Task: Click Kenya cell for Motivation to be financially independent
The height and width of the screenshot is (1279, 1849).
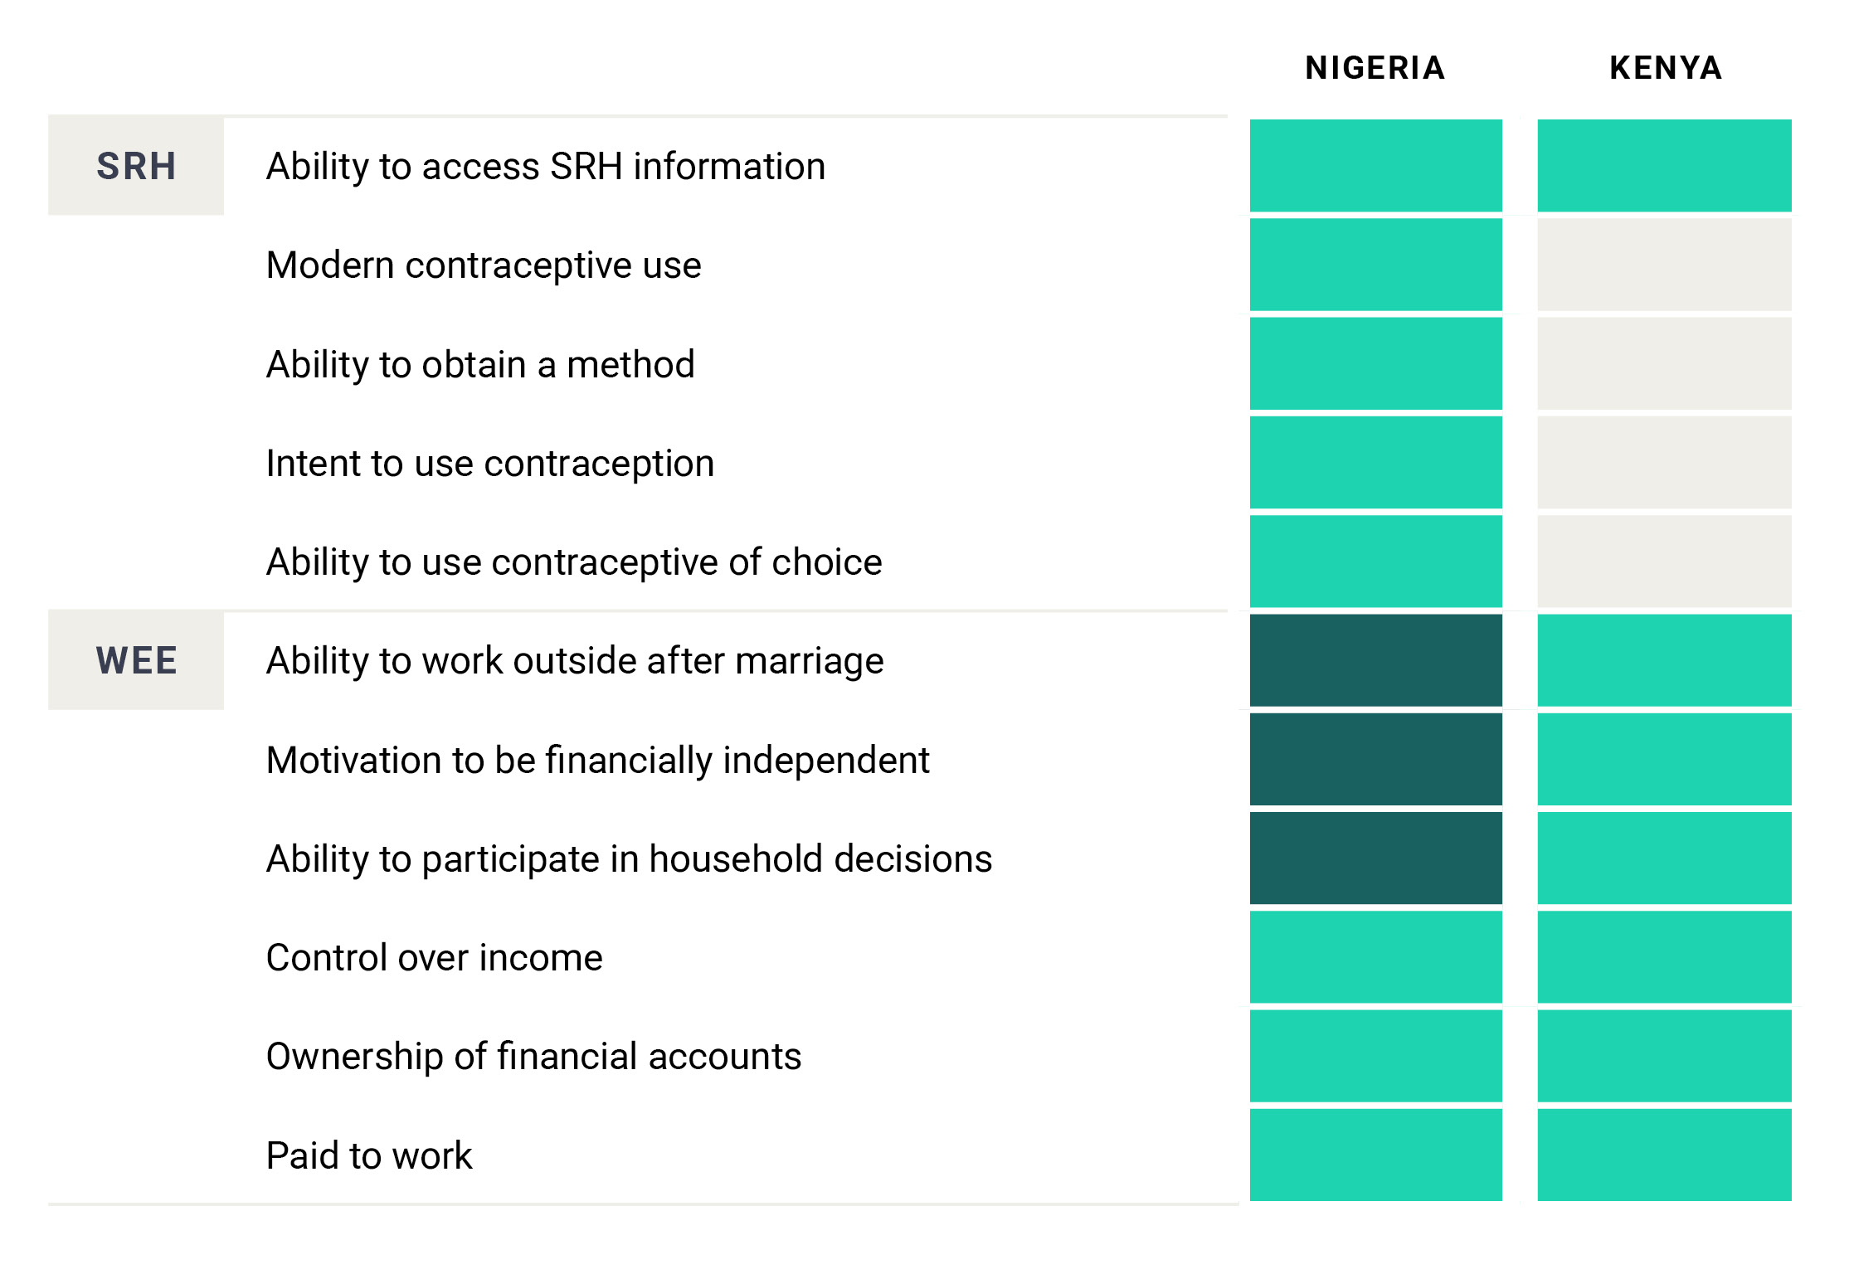Action: (x=1664, y=759)
